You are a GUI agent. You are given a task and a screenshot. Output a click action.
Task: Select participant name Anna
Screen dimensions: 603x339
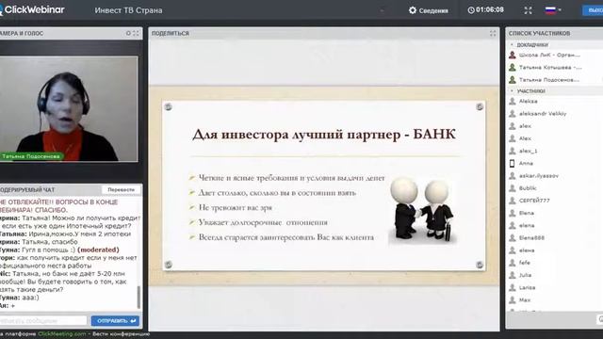pos(526,163)
